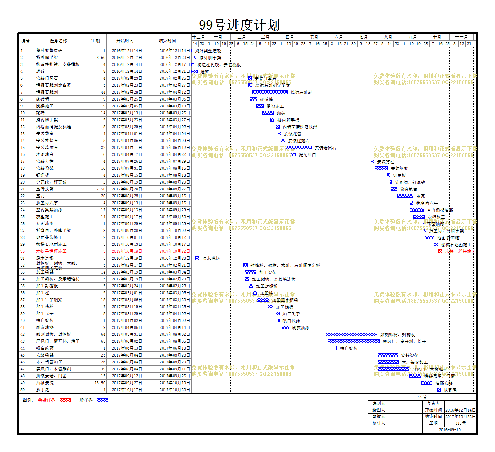Select task name 内墙面清洗及执缝
Screen dimensions: 495x452
tap(54, 127)
